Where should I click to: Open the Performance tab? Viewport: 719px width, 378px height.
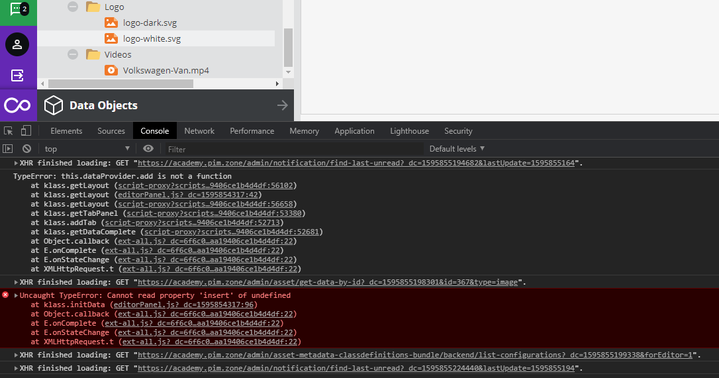pos(252,130)
